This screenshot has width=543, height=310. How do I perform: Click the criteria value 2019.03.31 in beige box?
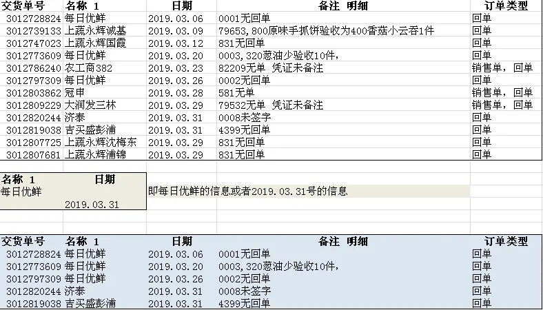[92, 205]
